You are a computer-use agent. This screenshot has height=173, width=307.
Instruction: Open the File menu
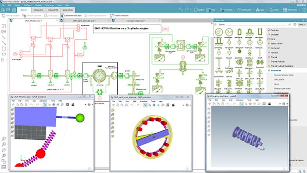tap(3, 5)
